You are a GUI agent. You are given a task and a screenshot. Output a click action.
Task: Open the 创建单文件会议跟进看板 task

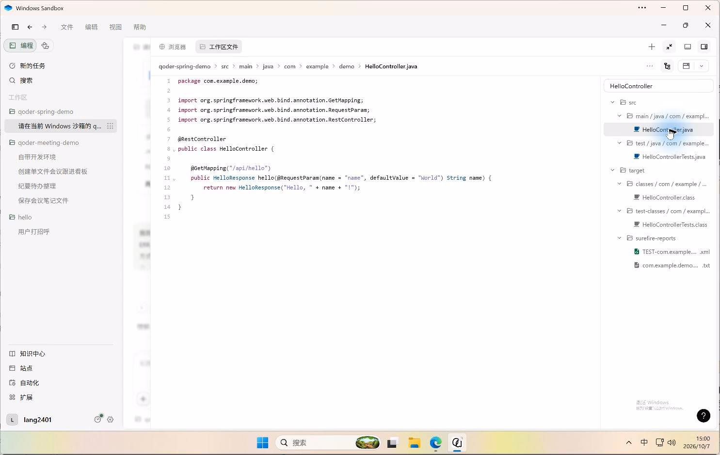coord(61,172)
